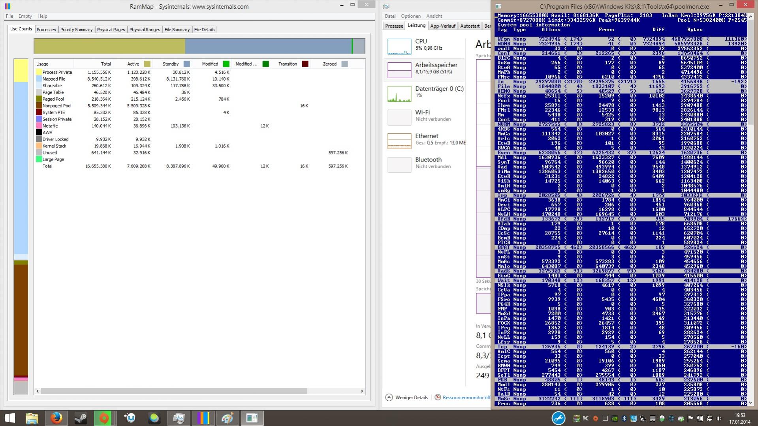This screenshot has width=758, height=426.
Task: Click the RamMap scrollbar right arrow
Action: coord(362,391)
